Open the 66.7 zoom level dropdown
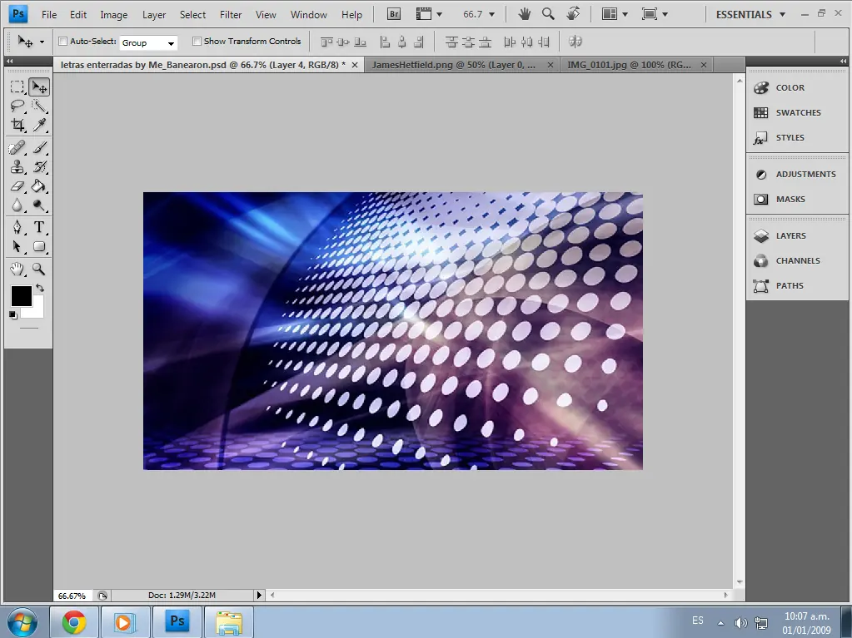 tap(479, 14)
